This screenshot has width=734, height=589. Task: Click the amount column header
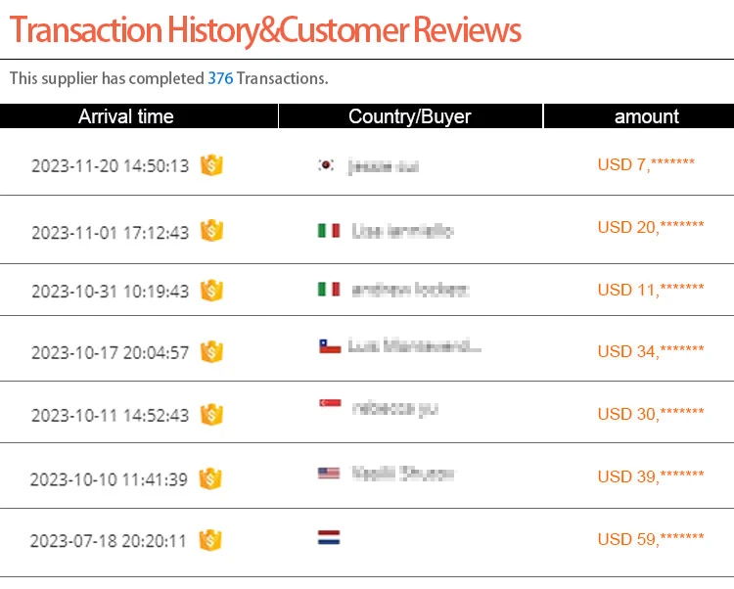click(x=646, y=116)
